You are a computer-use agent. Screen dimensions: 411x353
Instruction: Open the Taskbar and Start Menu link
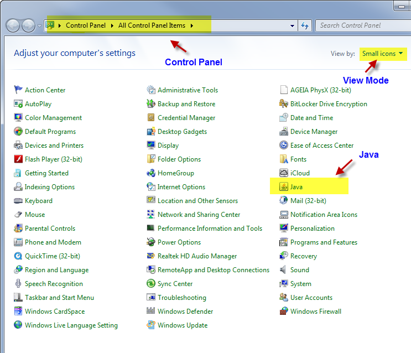pos(59,298)
